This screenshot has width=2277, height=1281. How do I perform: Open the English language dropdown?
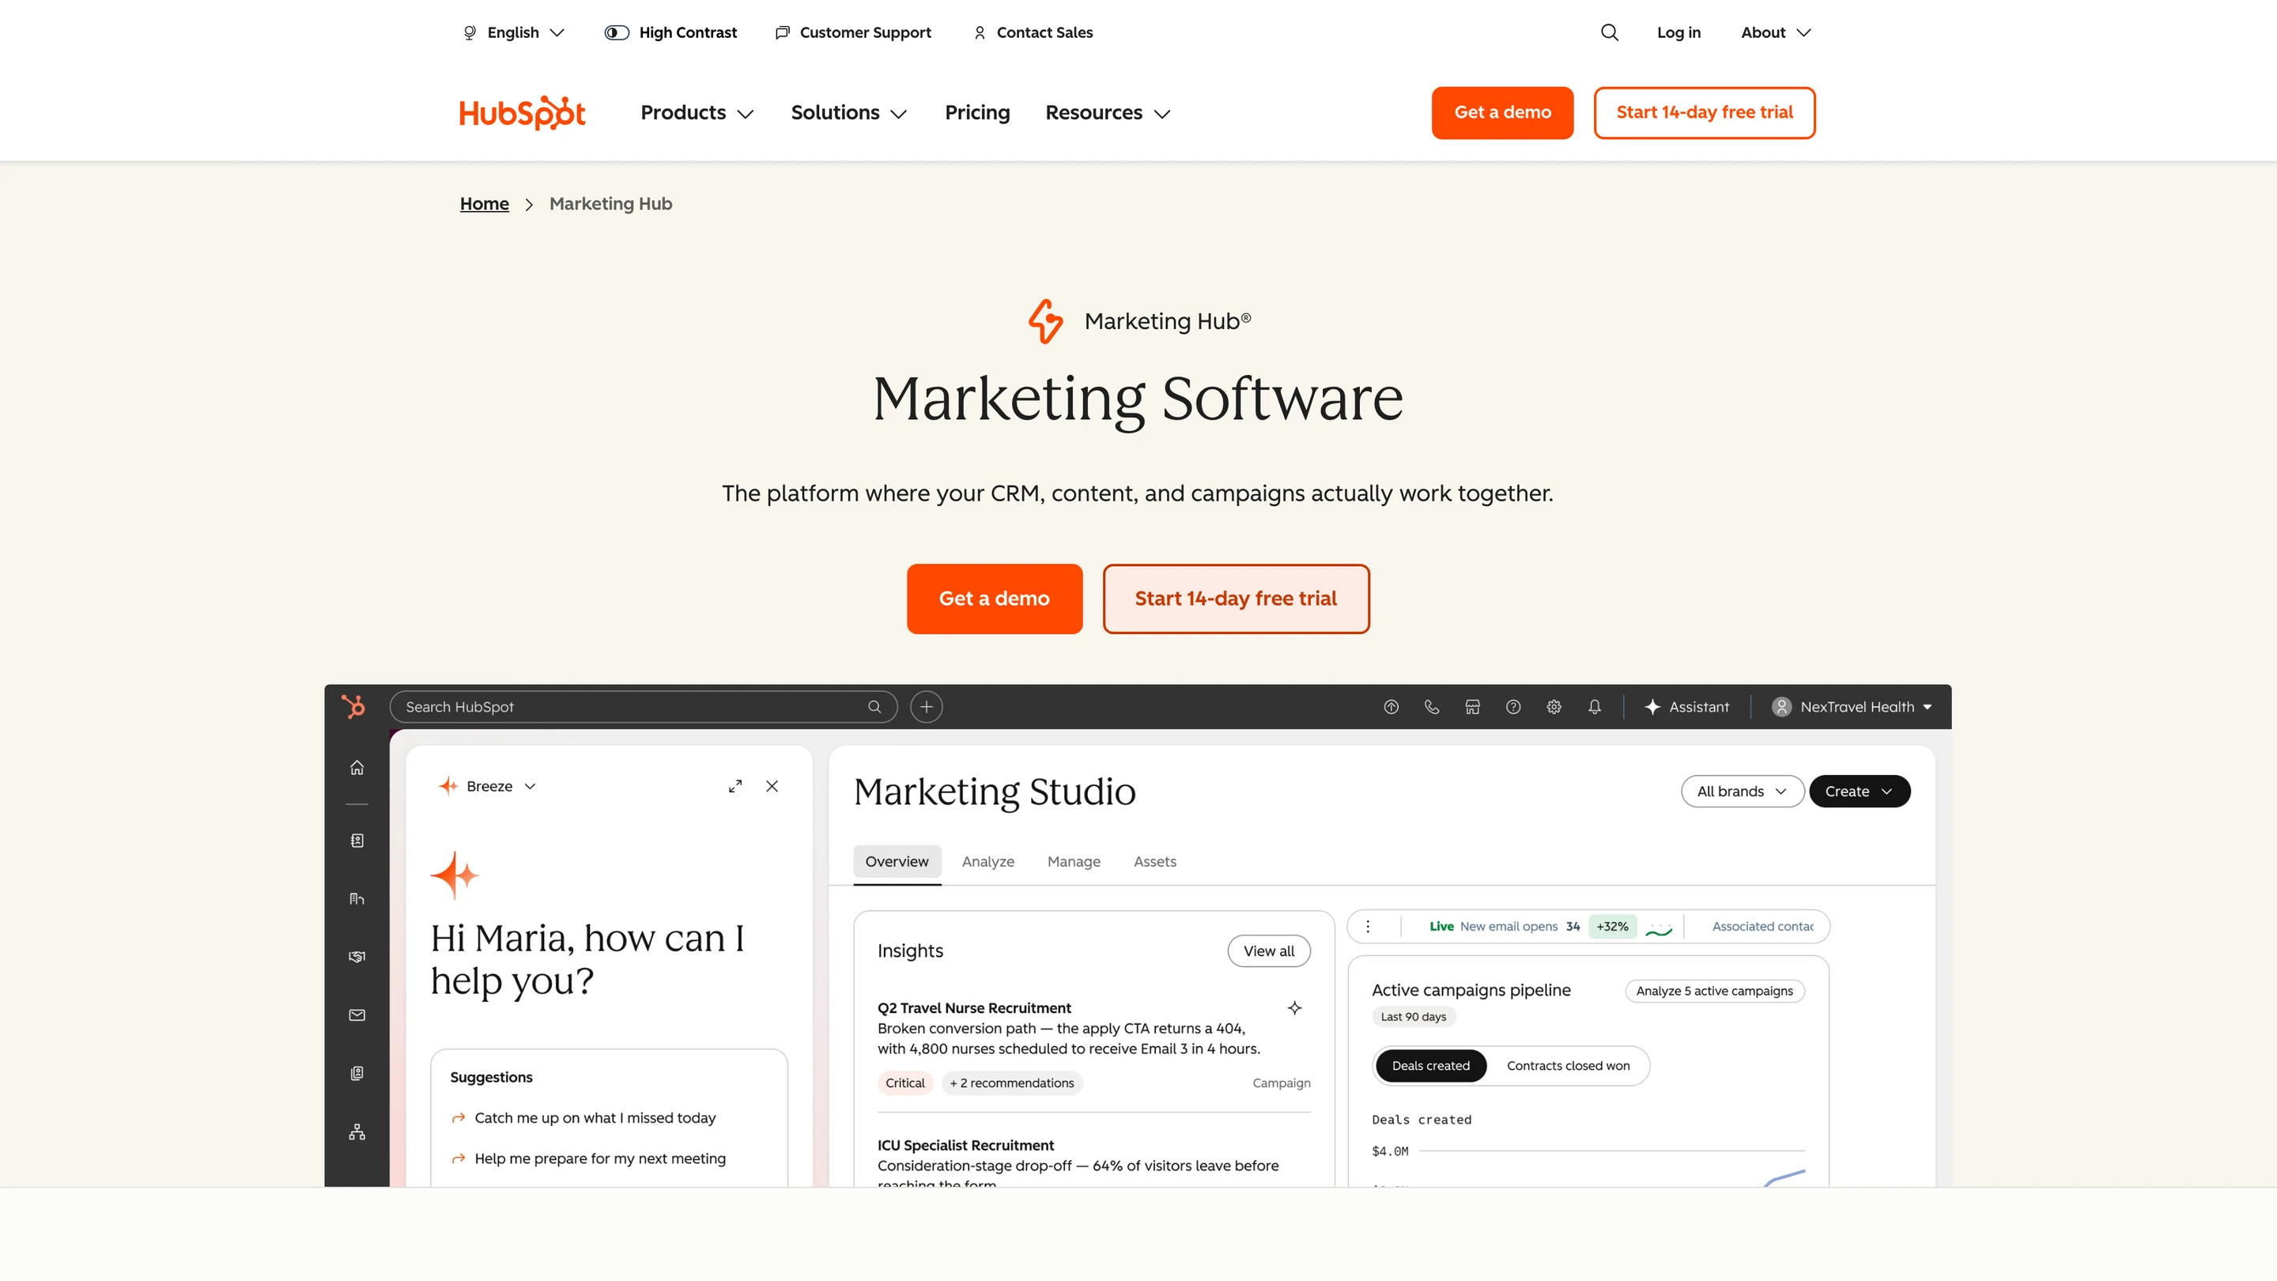tap(514, 32)
